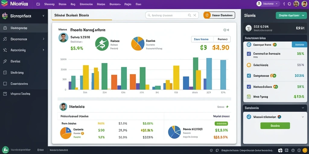Open the account dropdown pill in purple header
Image resolution: width=309 pixels, height=154 pixels.
tap(268, 4)
